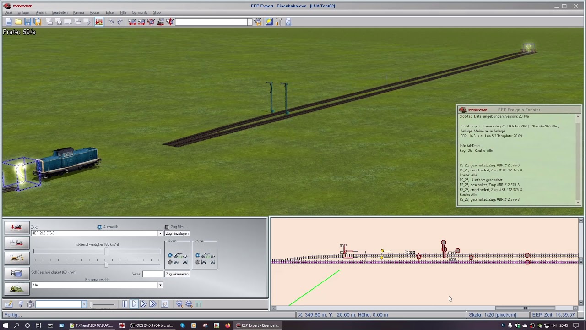Image resolution: width=586 pixels, height=330 pixels.
Task: Open the Hilfe menu
Action: 123,12
